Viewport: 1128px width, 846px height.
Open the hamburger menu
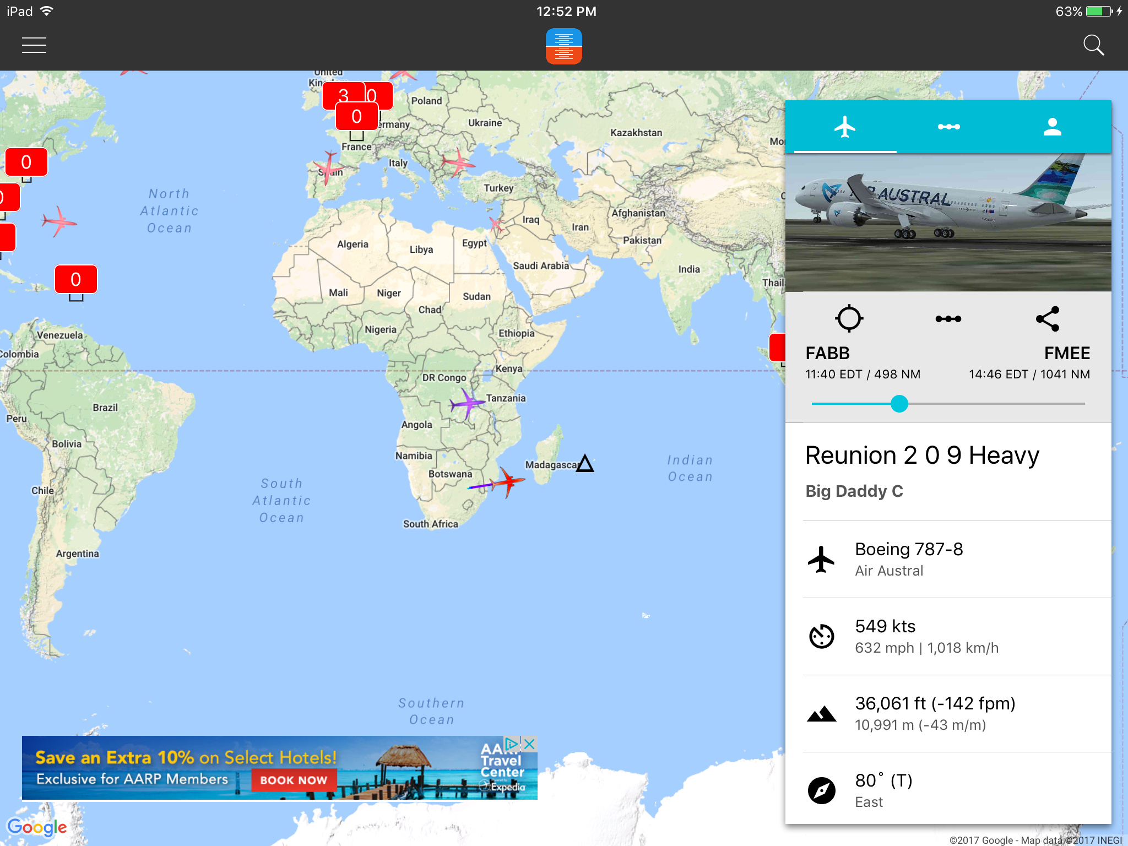pos(34,45)
